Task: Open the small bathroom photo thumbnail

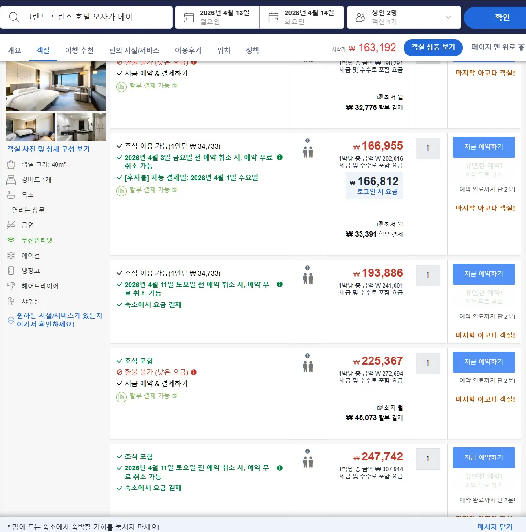Action: pyautogui.click(x=81, y=127)
